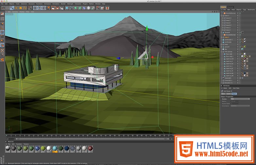Expand the selected trees 2 null

point(222,37)
